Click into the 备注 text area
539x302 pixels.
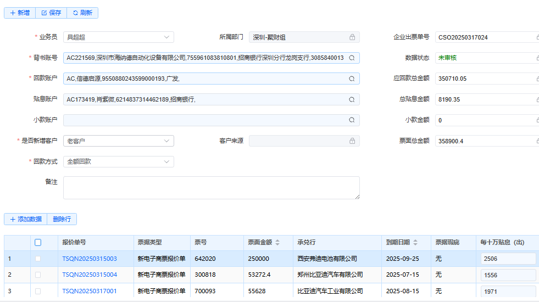[211, 187]
